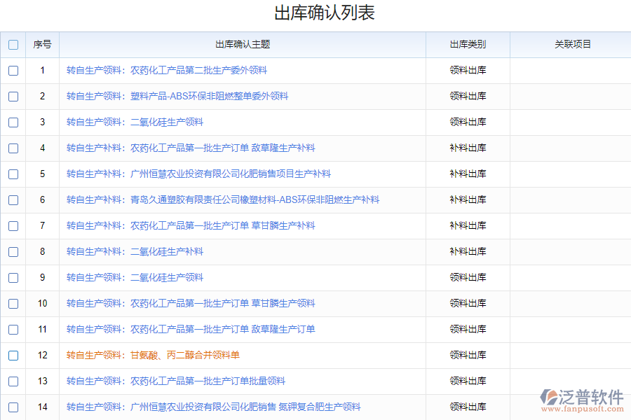Viewport: 631px width, 420px height.
Task: Click the 序号 column header
Action: (42, 45)
